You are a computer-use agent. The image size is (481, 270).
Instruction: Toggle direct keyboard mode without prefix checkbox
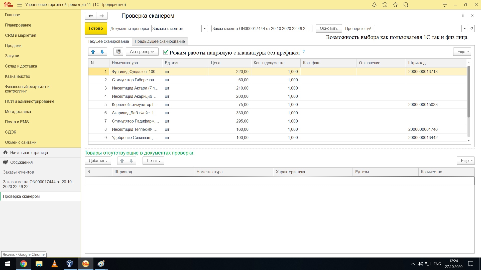[166, 52]
